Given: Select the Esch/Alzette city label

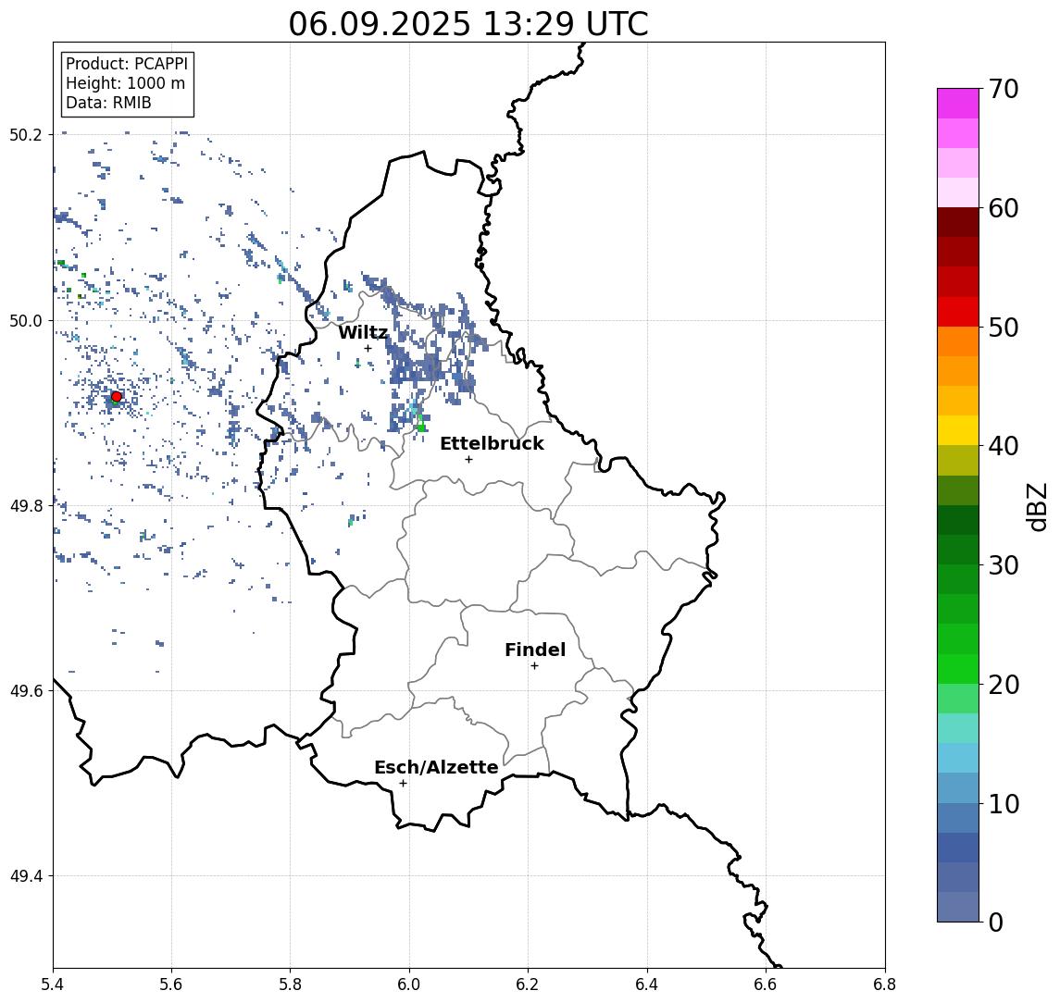Looking at the screenshot, I should 436,767.
